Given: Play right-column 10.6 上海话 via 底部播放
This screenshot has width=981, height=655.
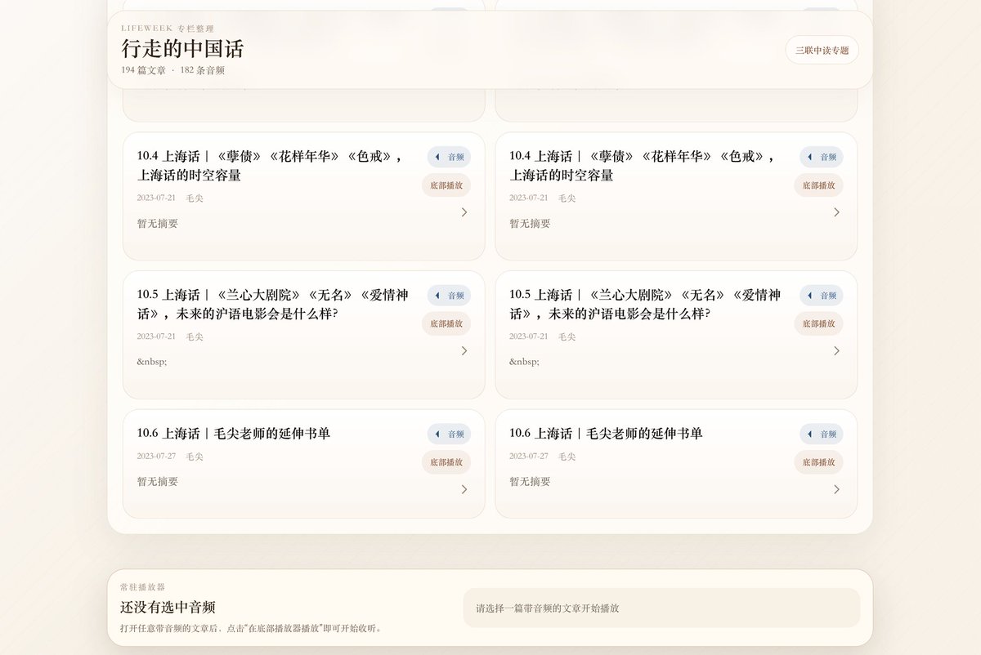Looking at the screenshot, I should pos(818,462).
